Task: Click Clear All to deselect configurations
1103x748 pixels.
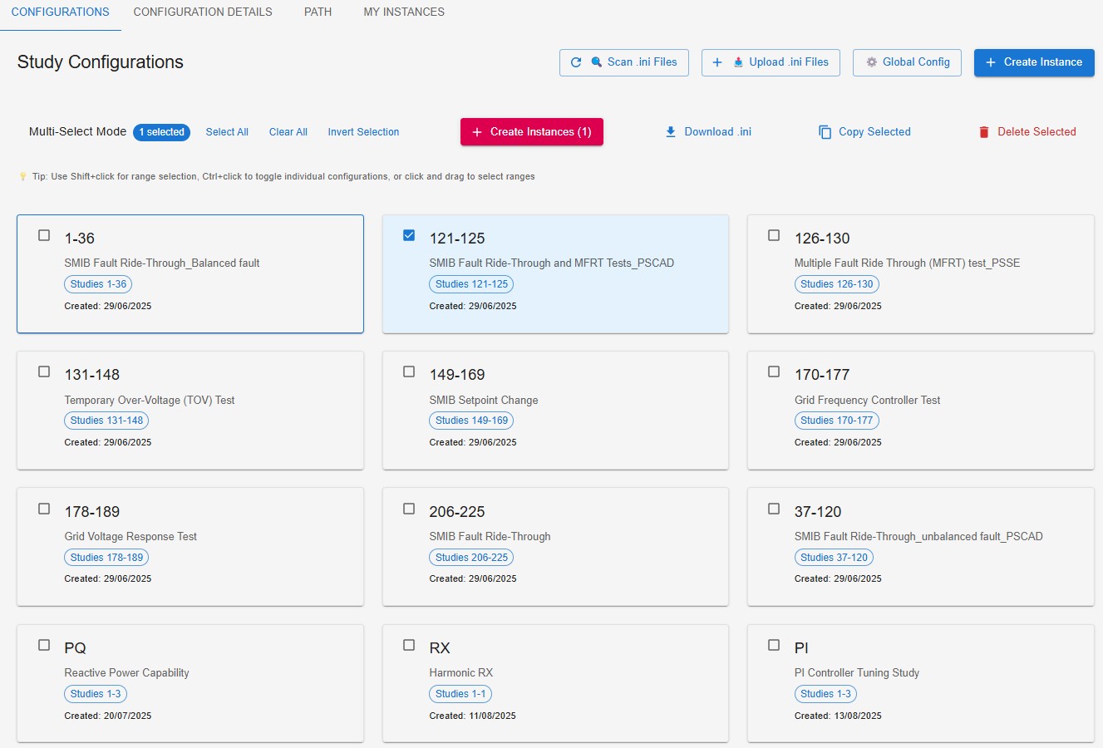Action: 288,132
